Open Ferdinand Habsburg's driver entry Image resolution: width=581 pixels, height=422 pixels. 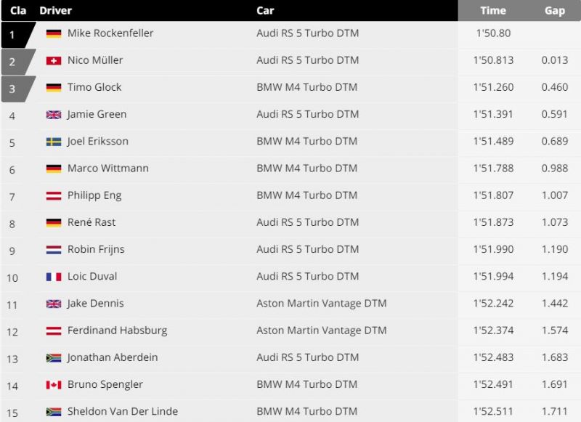pyautogui.click(x=117, y=330)
